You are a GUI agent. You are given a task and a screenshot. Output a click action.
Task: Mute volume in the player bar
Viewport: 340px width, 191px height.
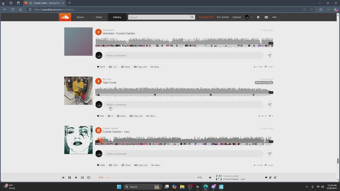click(x=210, y=177)
